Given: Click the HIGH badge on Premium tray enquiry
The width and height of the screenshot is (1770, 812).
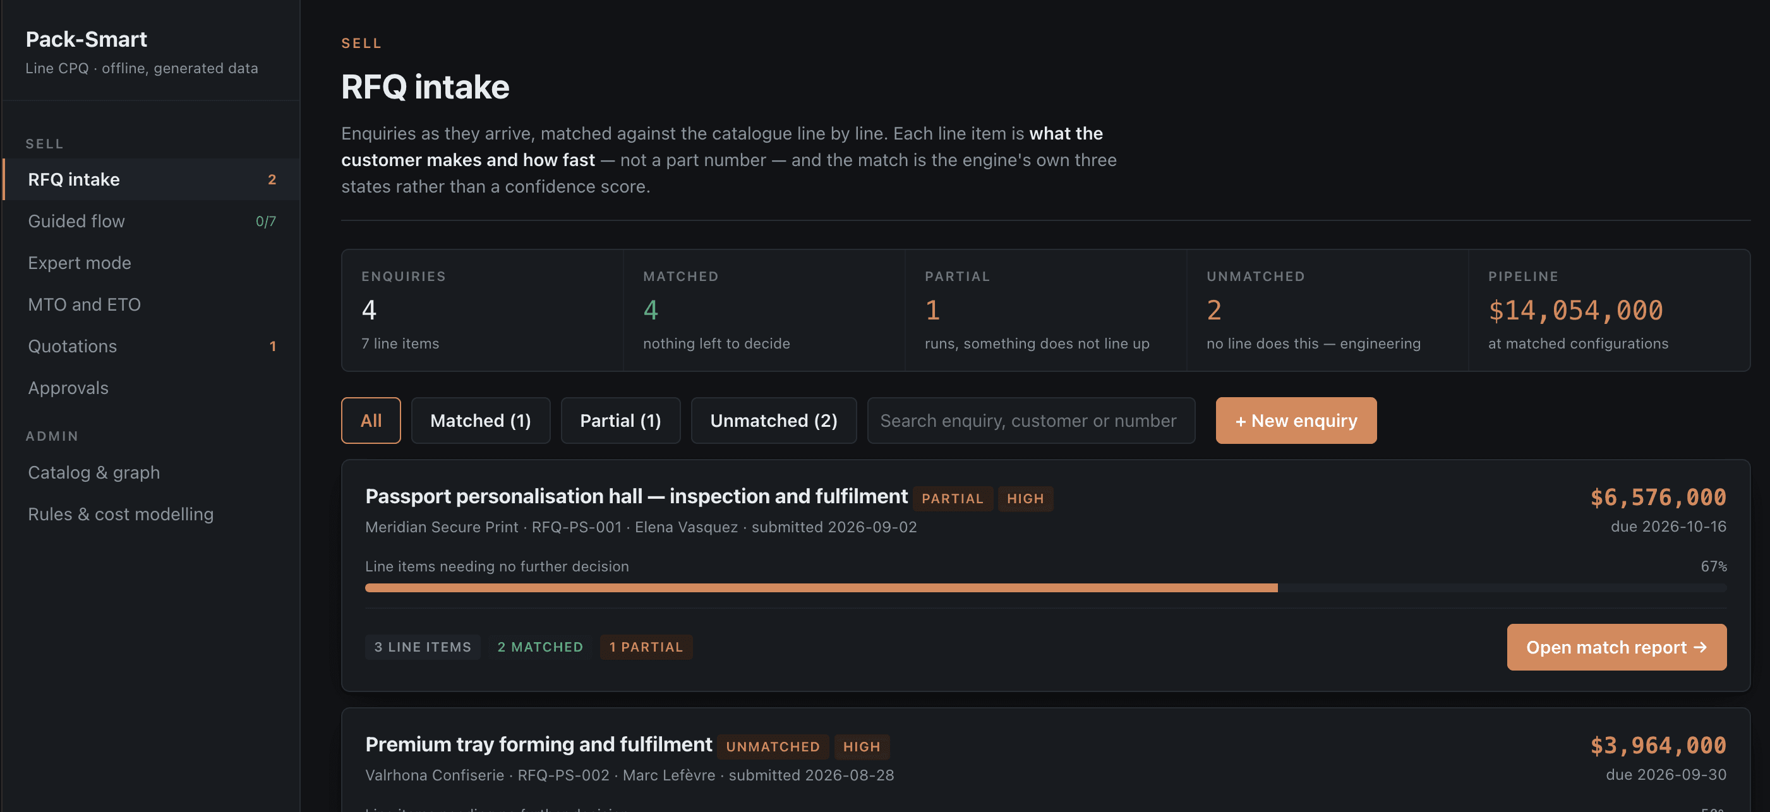Looking at the screenshot, I should [862, 747].
